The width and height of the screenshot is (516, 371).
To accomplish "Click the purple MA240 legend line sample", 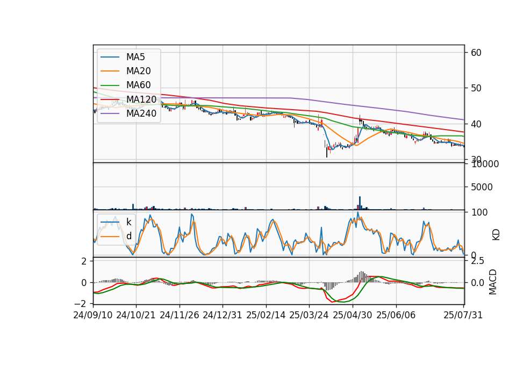I will point(110,113).
